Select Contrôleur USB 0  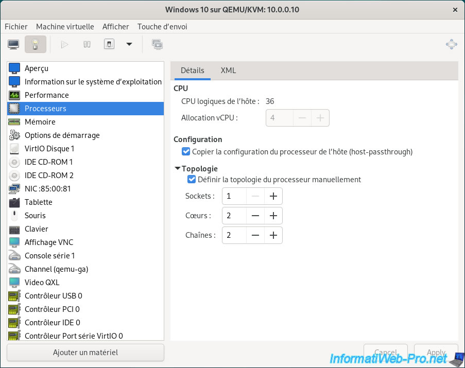(85, 296)
